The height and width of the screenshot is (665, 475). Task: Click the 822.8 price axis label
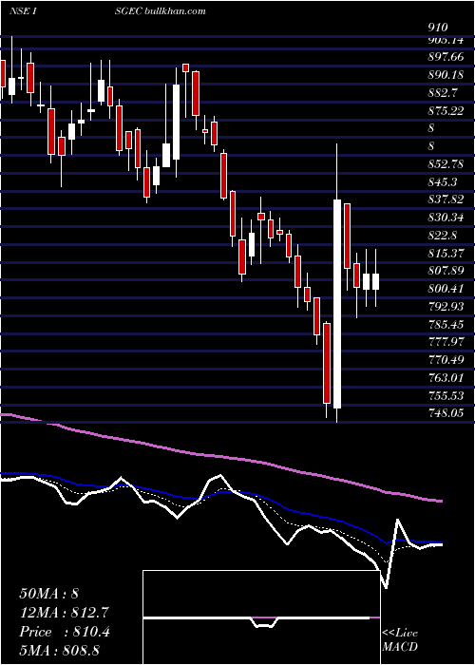click(x=445, y=236)
